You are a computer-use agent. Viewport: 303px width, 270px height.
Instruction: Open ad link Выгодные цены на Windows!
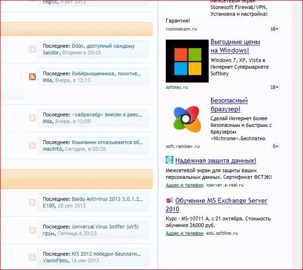tap(235, 46)
